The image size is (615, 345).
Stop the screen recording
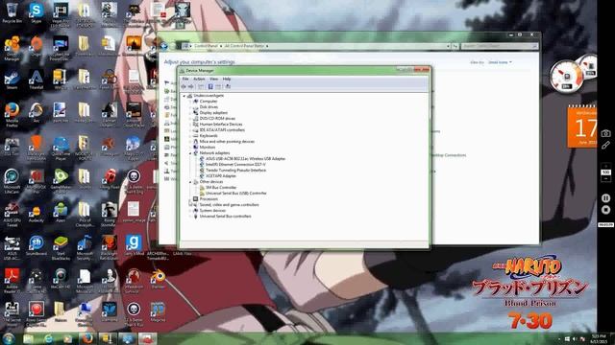click(605, 210)
